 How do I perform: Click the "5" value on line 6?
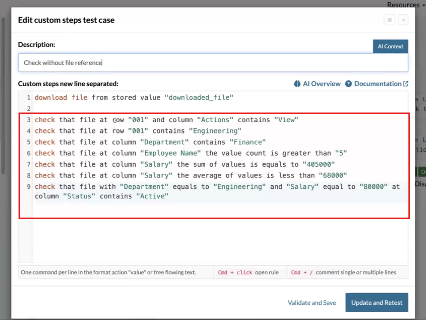coord(341,153)
